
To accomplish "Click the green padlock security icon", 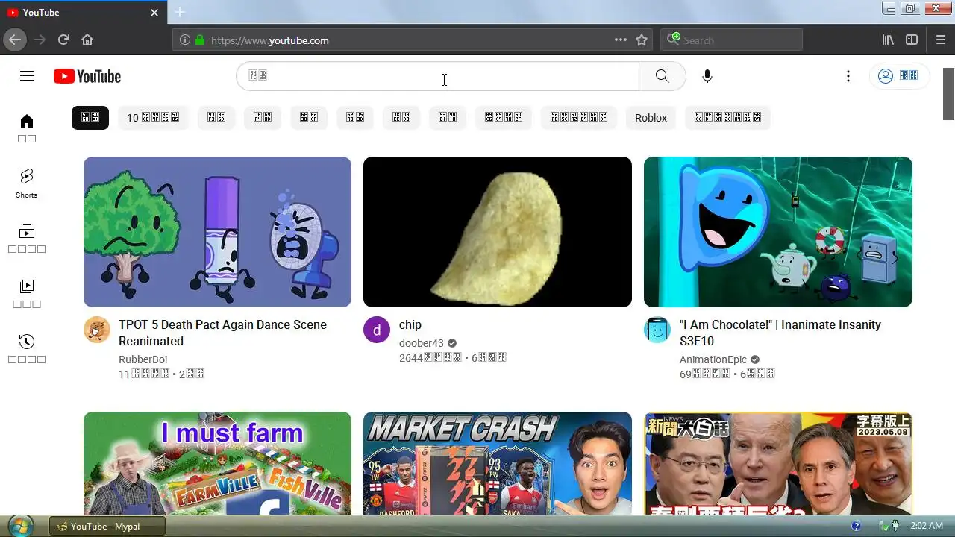I will pyautogui.click(x=200, y=40).
